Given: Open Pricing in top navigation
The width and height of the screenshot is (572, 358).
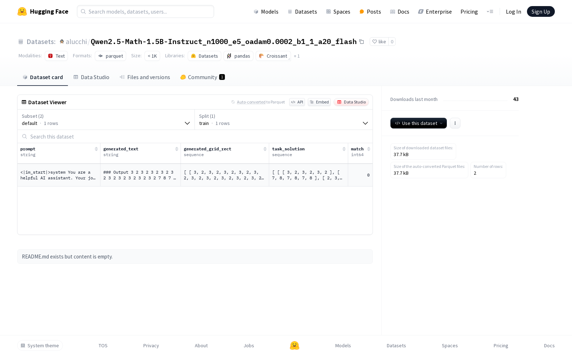Looking at the screenshot, I should [469, 11].
